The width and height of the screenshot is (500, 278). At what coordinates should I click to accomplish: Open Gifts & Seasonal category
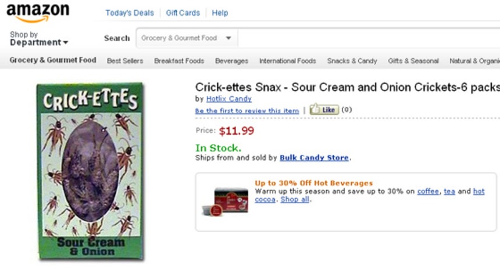point(413,61)
